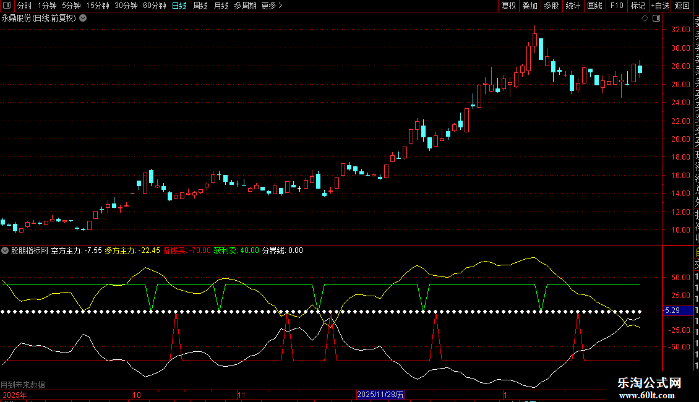
Task: Switch to 周线 weekly chart
Action: tap(200, 6)
